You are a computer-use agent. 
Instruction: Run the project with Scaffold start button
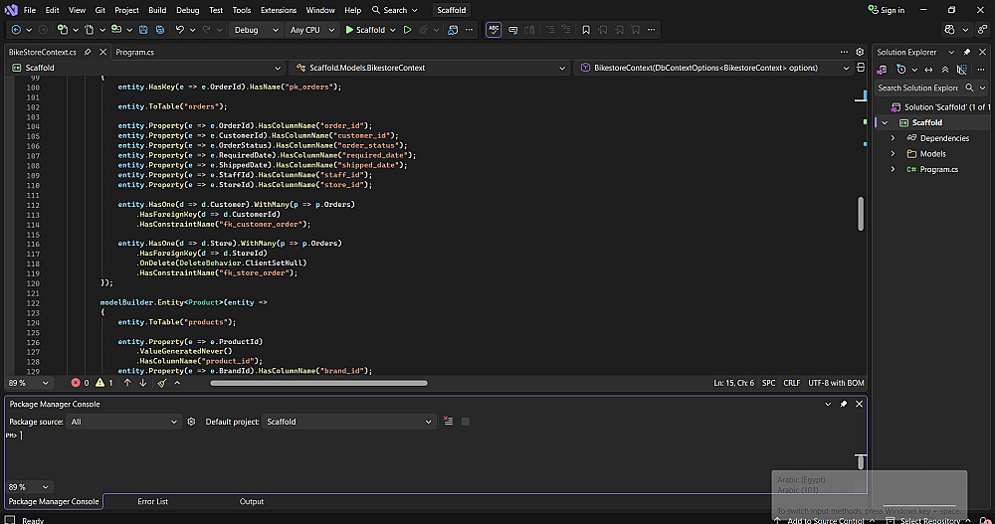(365, 30)
